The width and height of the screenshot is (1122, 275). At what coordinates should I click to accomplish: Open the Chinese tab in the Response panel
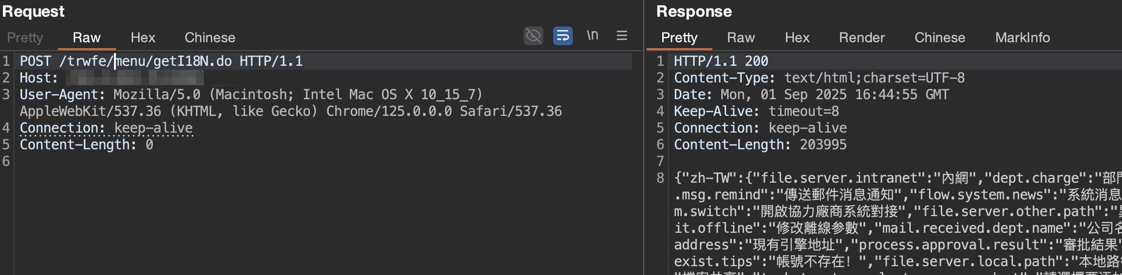point(939,38)
